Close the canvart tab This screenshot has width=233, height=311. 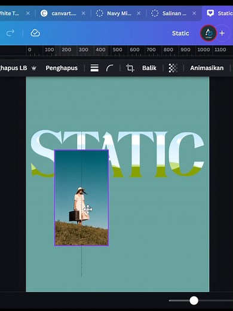84,13
